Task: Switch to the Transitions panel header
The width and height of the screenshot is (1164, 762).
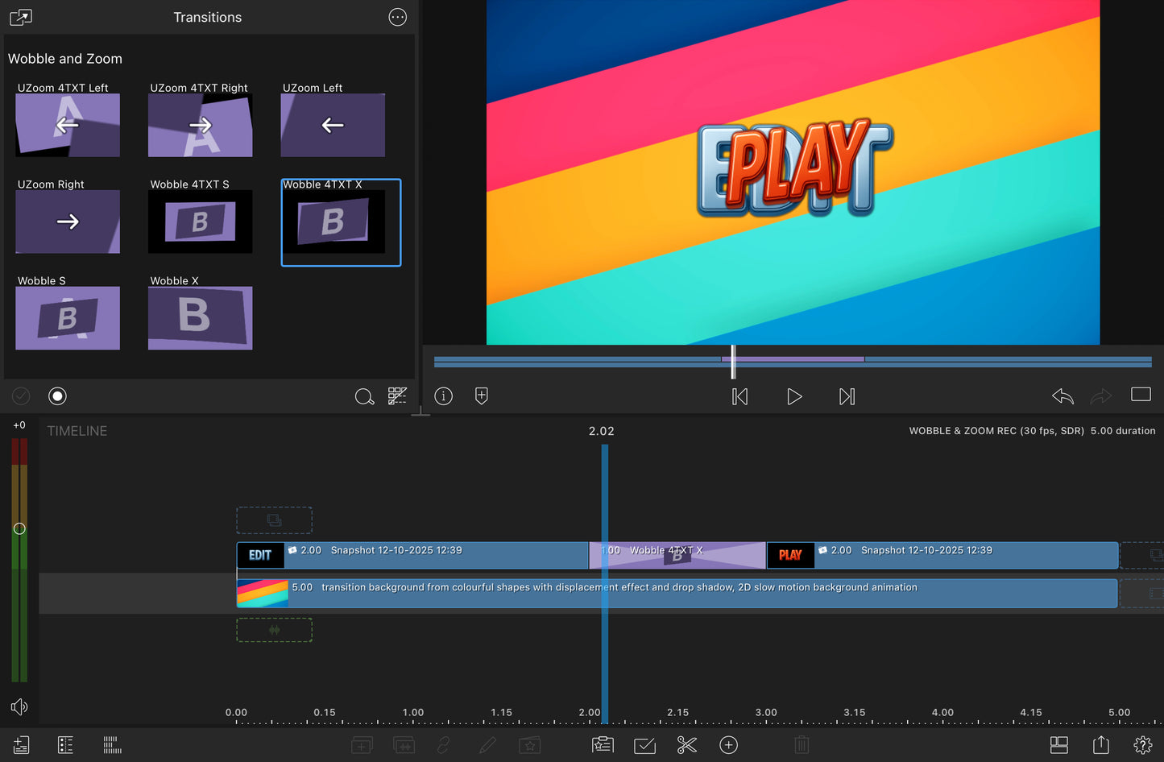Action: pos(207,17)
